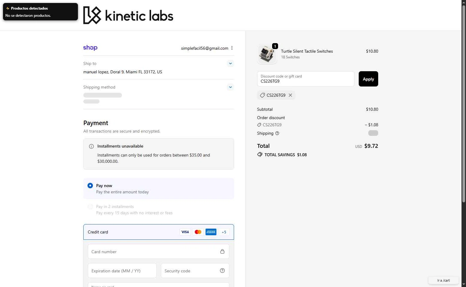The image size is (466, 287).
Task: Click the lock icon in Card number
Action: [222, 251]
